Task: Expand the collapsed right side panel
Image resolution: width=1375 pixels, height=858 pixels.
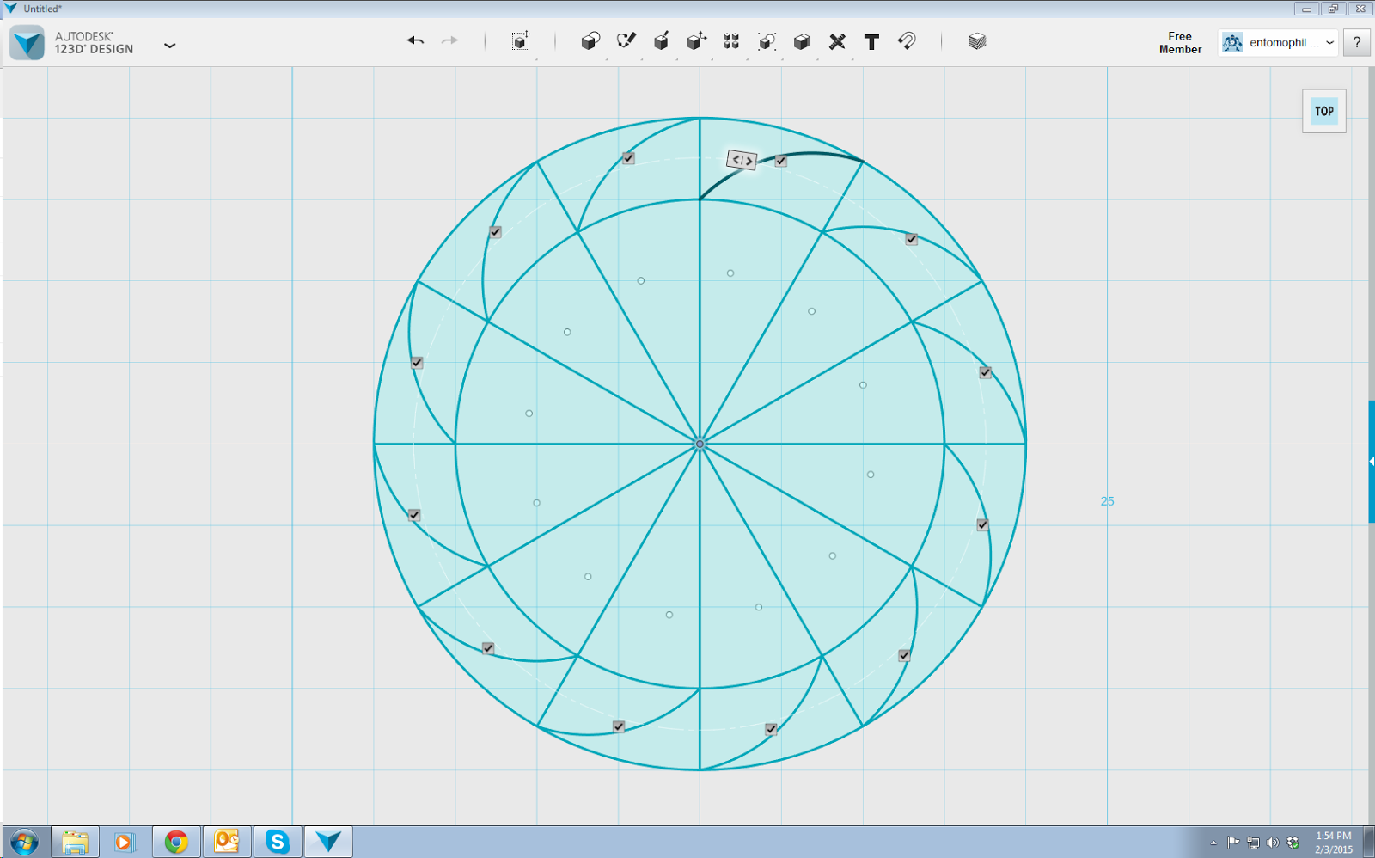Action: point(1372,462)
